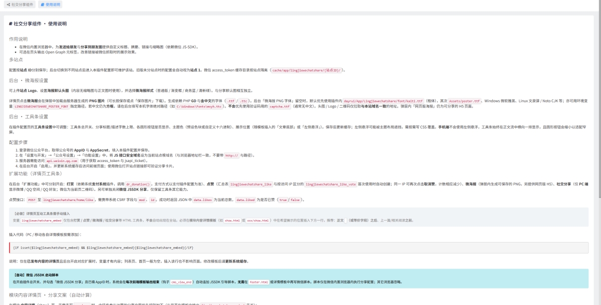The image size is (601, 305).
Task: Click the POST method code tag
Action: pos(32,199)
